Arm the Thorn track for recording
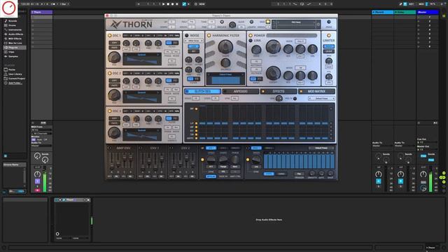 (x=37, y=190)
